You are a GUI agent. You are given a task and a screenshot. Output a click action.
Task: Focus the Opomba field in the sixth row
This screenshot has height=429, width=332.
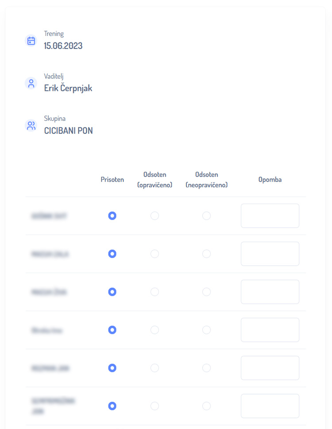point(270,406)
